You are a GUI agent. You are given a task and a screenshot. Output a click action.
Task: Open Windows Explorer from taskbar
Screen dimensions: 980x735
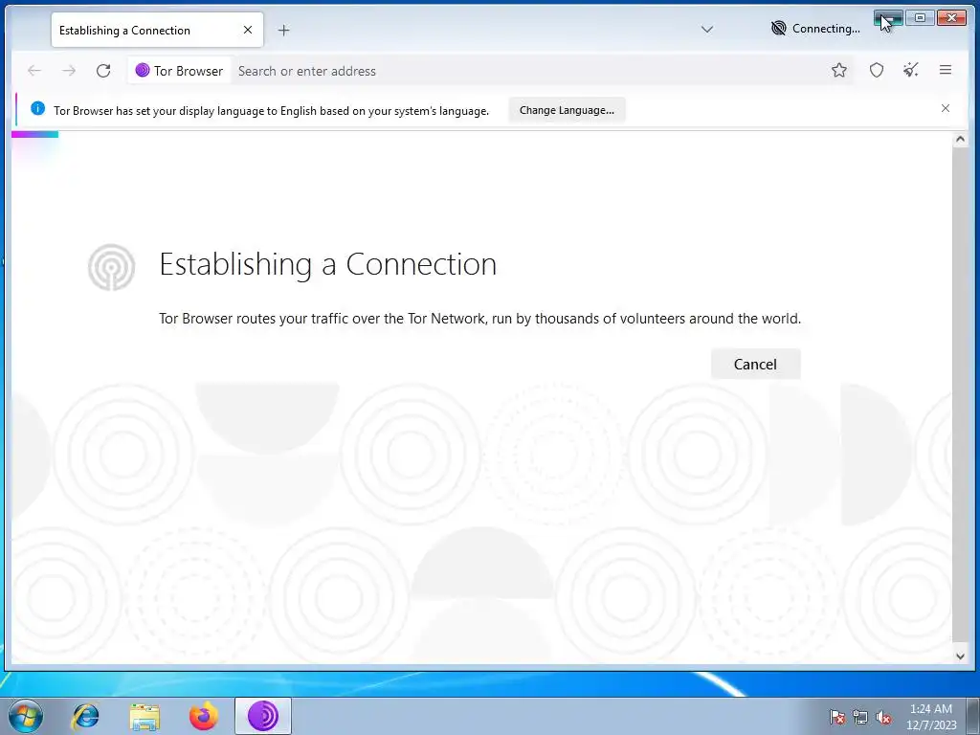click(x=145, y=716)
